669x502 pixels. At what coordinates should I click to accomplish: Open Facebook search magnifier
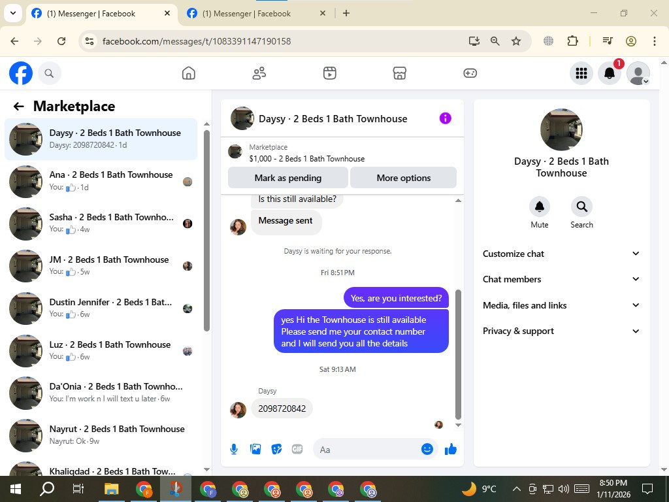point(49,73)
